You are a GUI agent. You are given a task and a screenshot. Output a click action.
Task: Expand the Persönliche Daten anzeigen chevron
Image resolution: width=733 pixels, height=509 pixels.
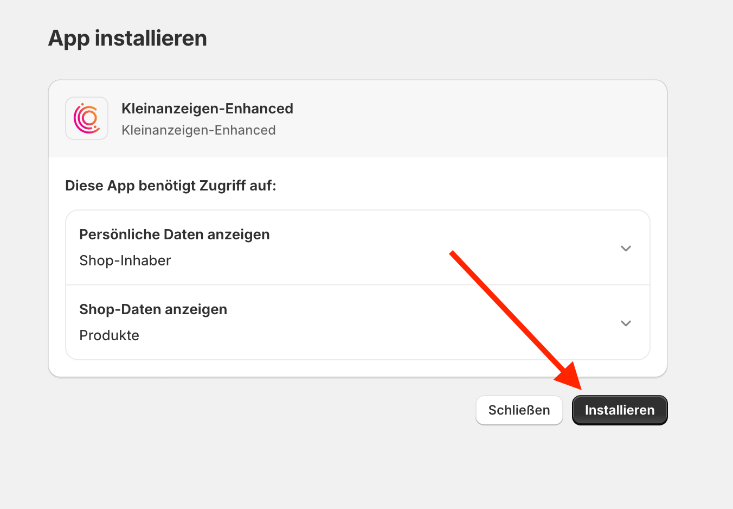click(x=626, y=249)
